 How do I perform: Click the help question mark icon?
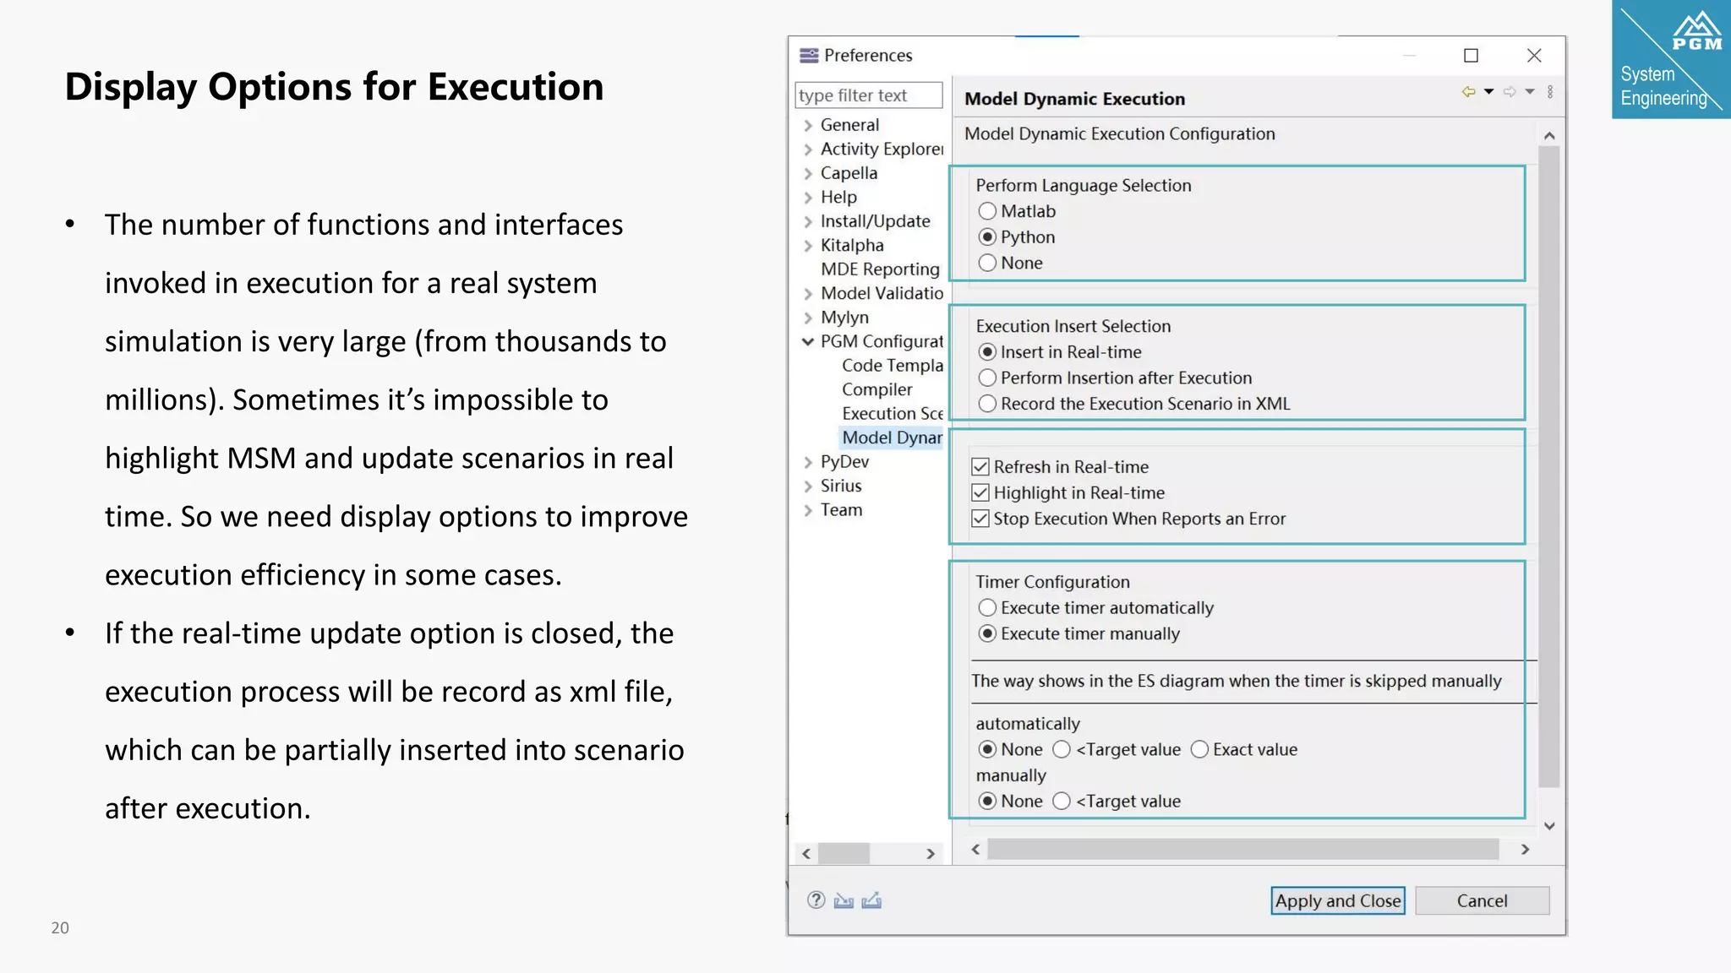tap(816, 900)
